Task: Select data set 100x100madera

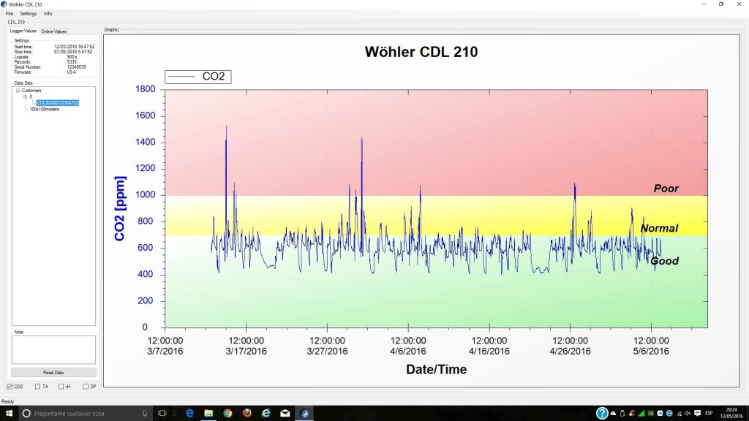Action: [x=45, y=110]
